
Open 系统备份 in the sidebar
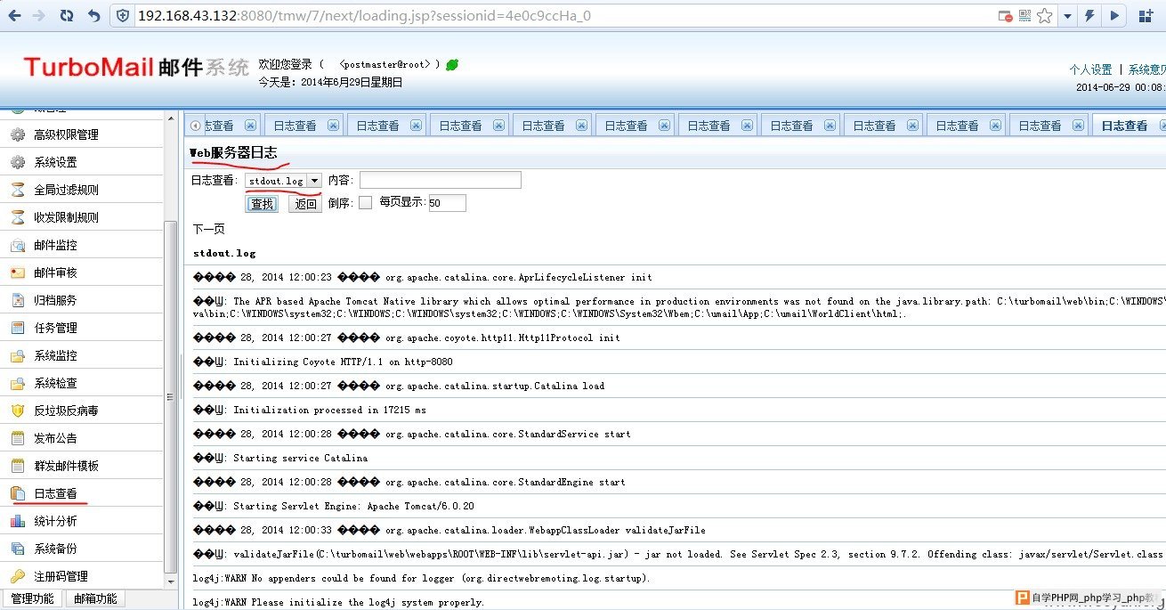55,549
